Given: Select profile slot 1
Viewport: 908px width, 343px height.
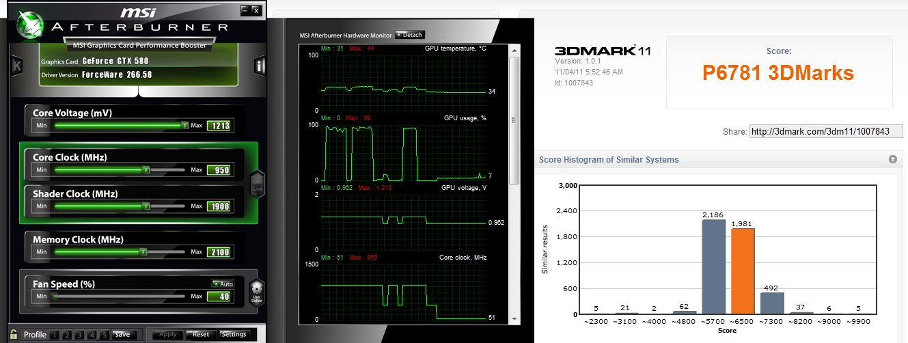Looking at the screenshot, I should tap(56, 335).
